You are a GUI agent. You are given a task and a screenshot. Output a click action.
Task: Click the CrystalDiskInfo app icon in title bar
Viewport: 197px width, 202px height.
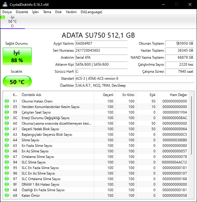5,4
